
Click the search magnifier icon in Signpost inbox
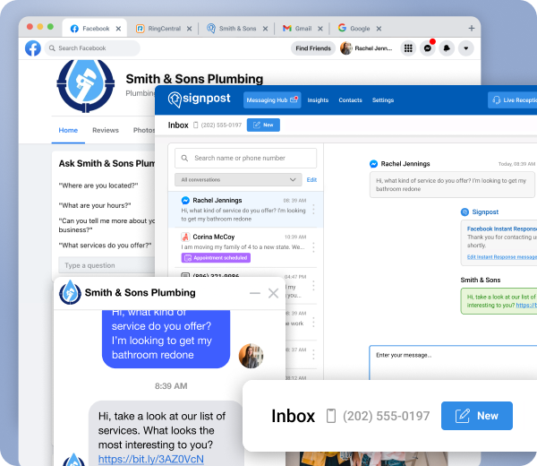184,158
